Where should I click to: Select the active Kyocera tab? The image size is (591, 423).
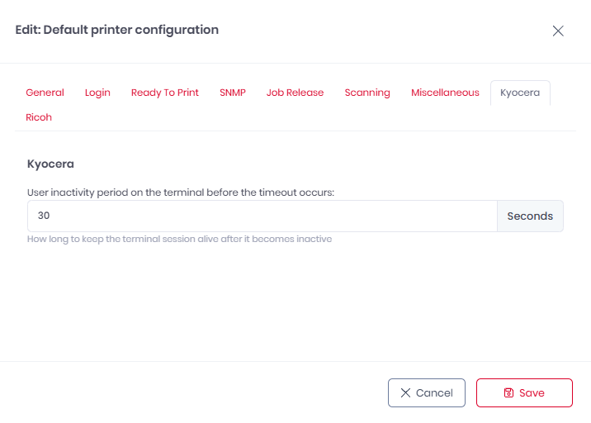520,93
